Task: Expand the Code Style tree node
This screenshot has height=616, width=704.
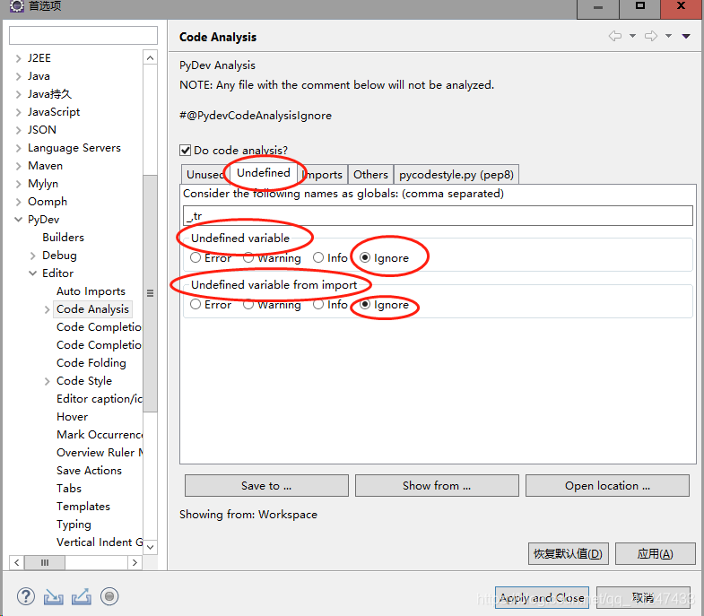Action: pos(47,382)
